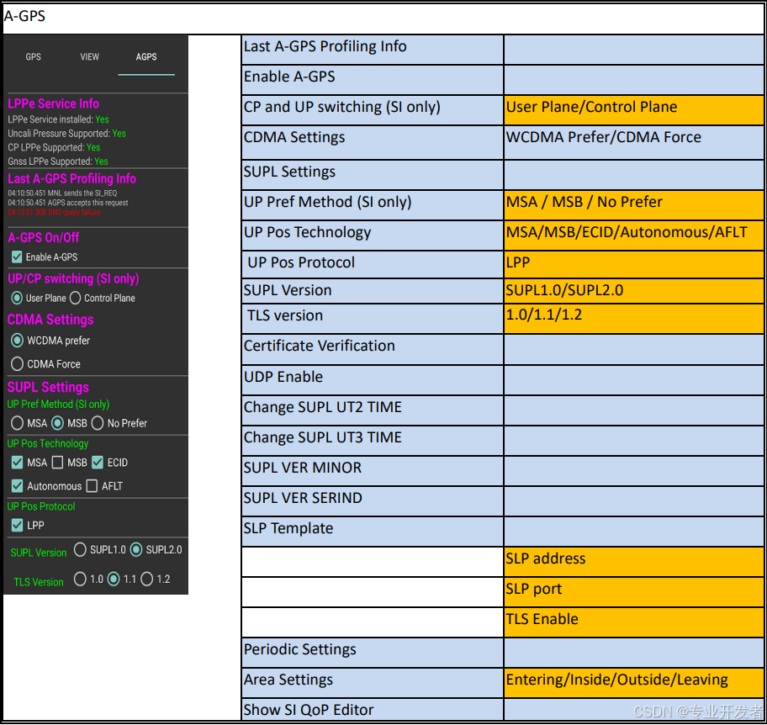This screenshot has width=767, height=725.
Task: Click table cell 'SLP address'
Action: (x=634, y=562)
